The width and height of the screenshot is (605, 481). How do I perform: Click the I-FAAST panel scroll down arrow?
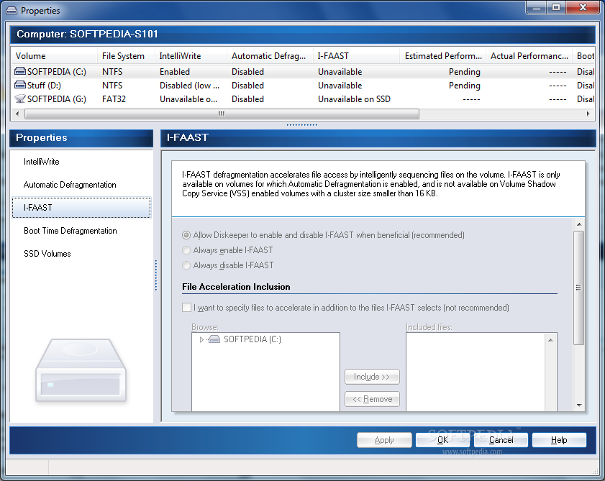pyautogui.click(x=579, y=405)
